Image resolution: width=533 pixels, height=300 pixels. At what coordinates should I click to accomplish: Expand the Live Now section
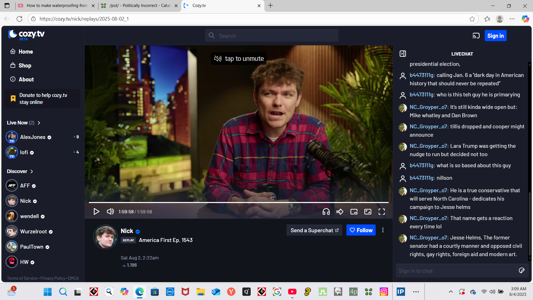(24, 123)
